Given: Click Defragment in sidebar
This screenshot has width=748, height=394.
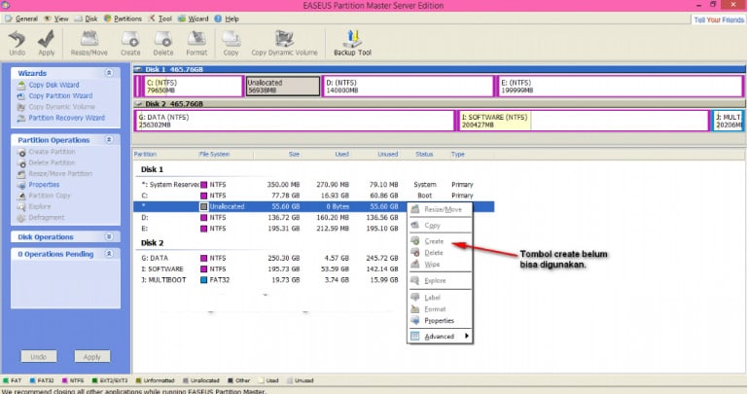Looking at the screenshot, I should 41,218.
